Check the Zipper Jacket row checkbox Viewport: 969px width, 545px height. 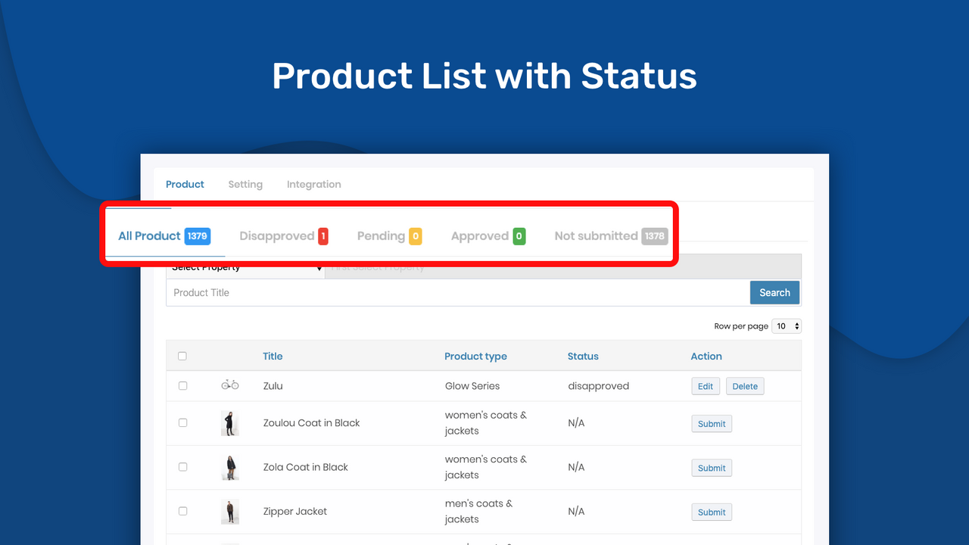(x=182, y=511)
